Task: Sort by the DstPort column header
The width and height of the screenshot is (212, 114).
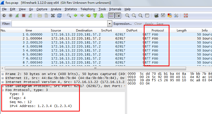Action: click(138, 30)
